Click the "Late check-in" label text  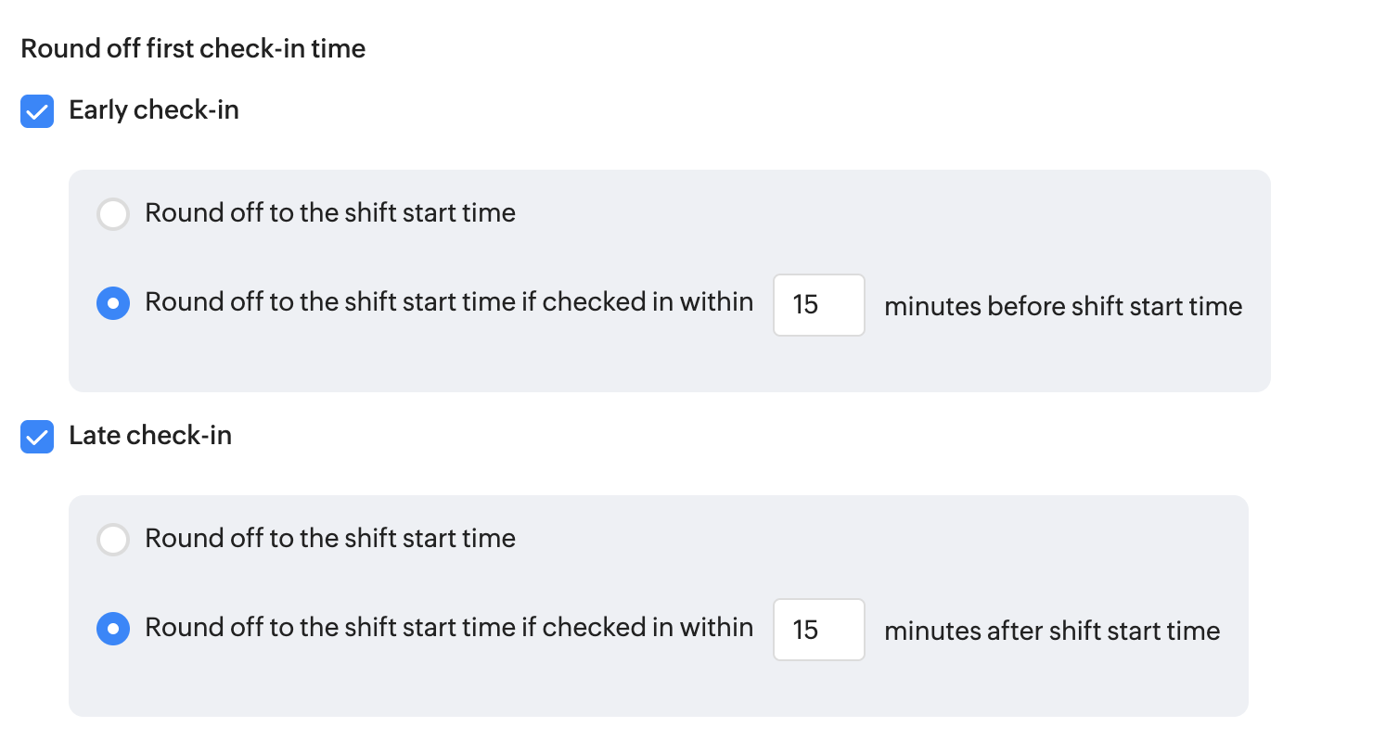[x=150, y=436]
